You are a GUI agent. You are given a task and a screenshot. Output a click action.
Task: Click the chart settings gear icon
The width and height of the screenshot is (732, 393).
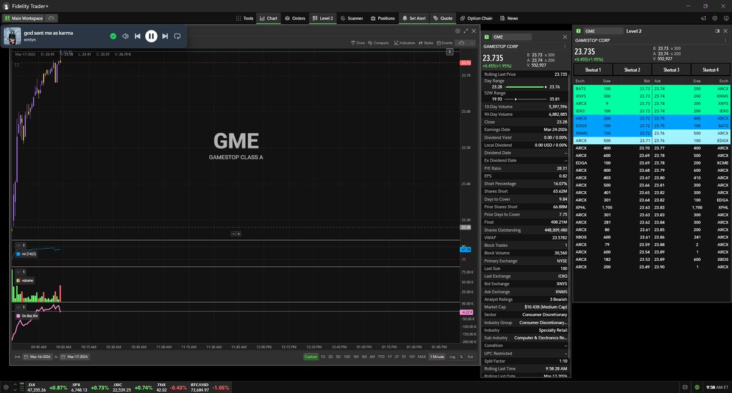pyautogui.click(x=457, y=30)
